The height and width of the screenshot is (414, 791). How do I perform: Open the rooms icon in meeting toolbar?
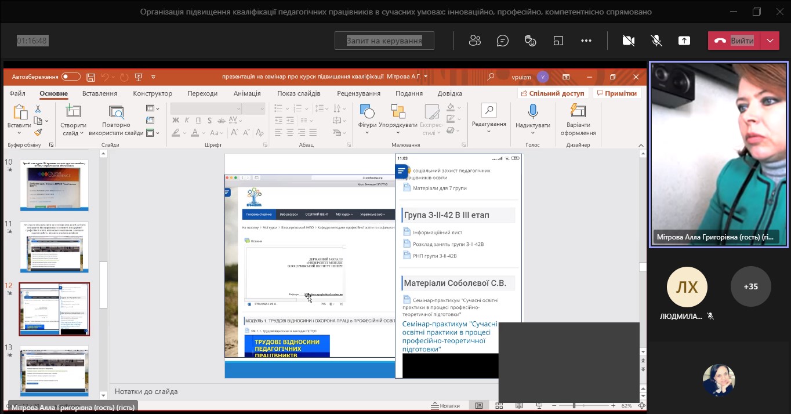coord(558,41)
